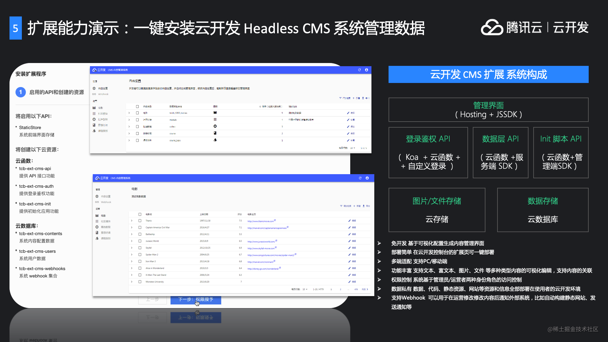Click 管理界面 (Hosting + JSSDK) box

488,110
